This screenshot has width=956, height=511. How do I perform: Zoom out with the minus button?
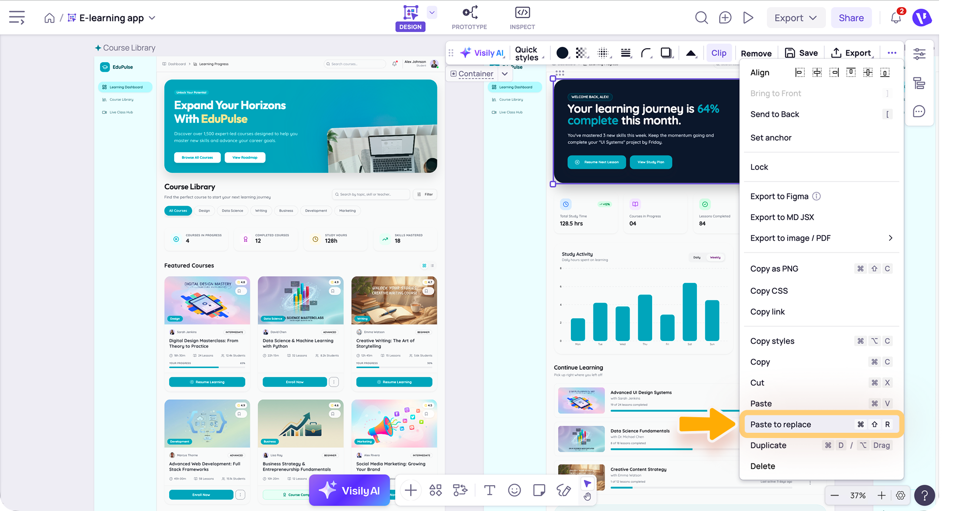834,495
